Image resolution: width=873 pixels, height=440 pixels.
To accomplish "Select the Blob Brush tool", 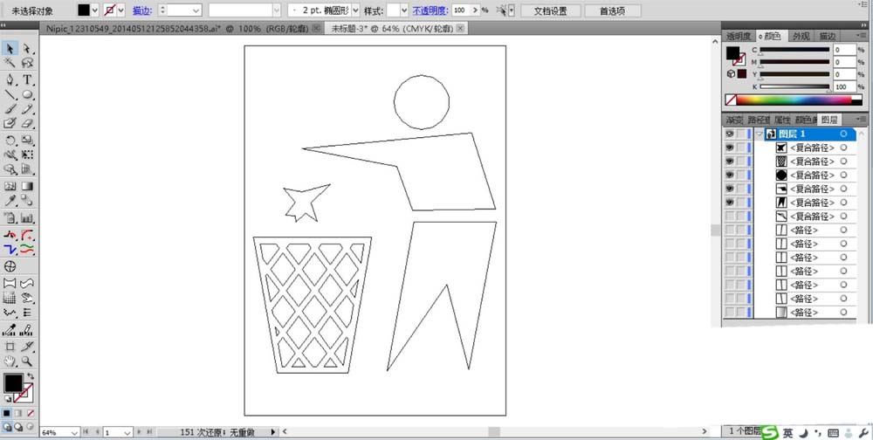I will click(x=10, y=123).
